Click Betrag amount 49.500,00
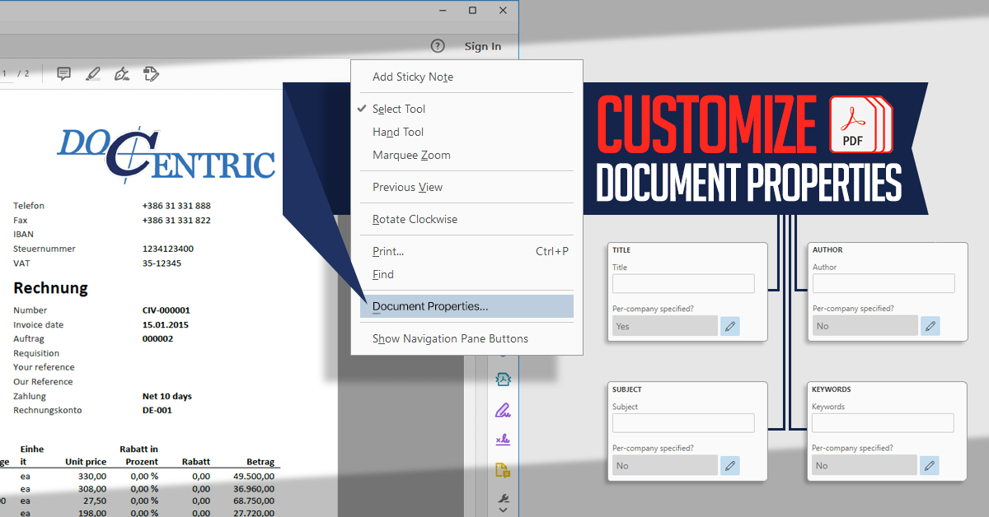 click(x=254, y=476)
